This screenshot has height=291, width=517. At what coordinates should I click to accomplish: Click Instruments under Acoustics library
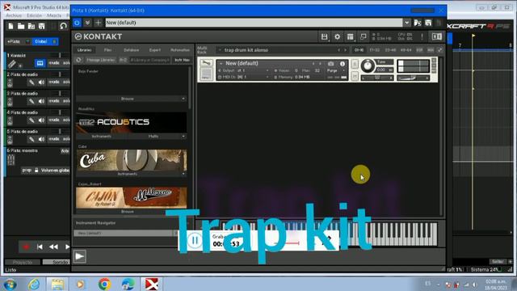coord(102,137)
